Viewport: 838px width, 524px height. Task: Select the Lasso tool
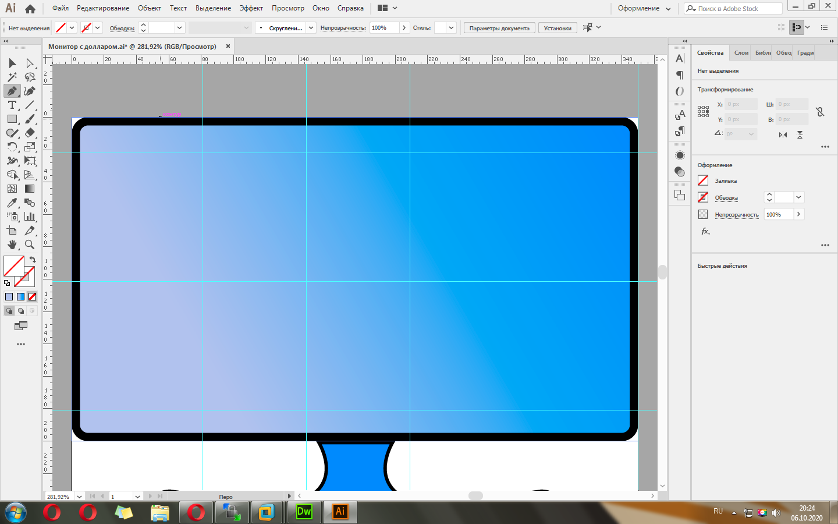[30, 77]
